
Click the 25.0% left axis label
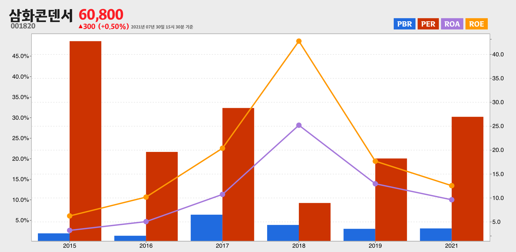pos(20,138)
